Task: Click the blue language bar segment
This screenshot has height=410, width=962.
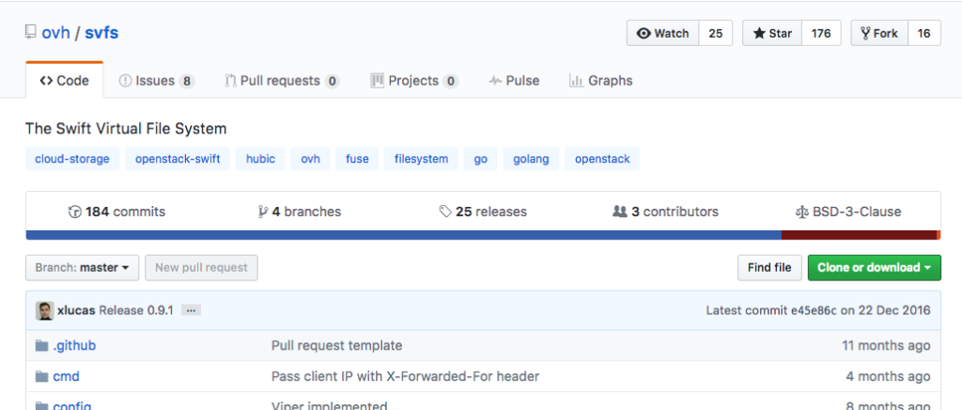Action: click(x=404, y=235)
